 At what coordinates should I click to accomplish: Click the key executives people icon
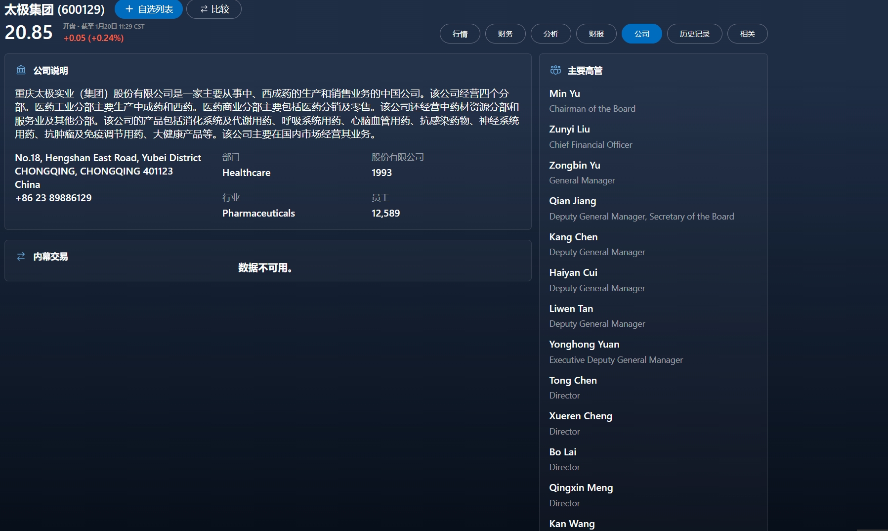[555, 70]
